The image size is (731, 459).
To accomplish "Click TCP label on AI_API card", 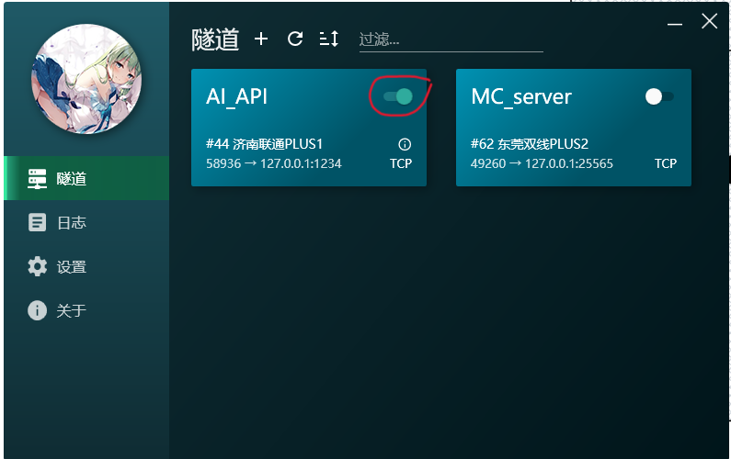I will tap(401, 163).
